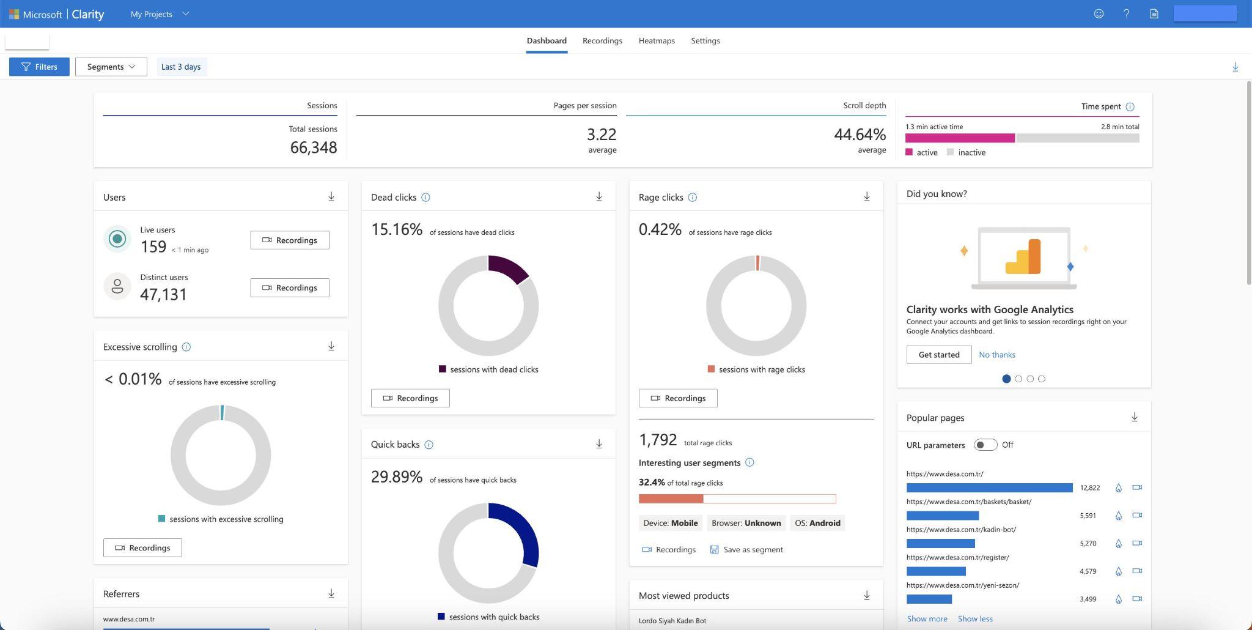Click Show more under Popular pages
Screen dimensions: 1252x630
(x=927, y=618)
